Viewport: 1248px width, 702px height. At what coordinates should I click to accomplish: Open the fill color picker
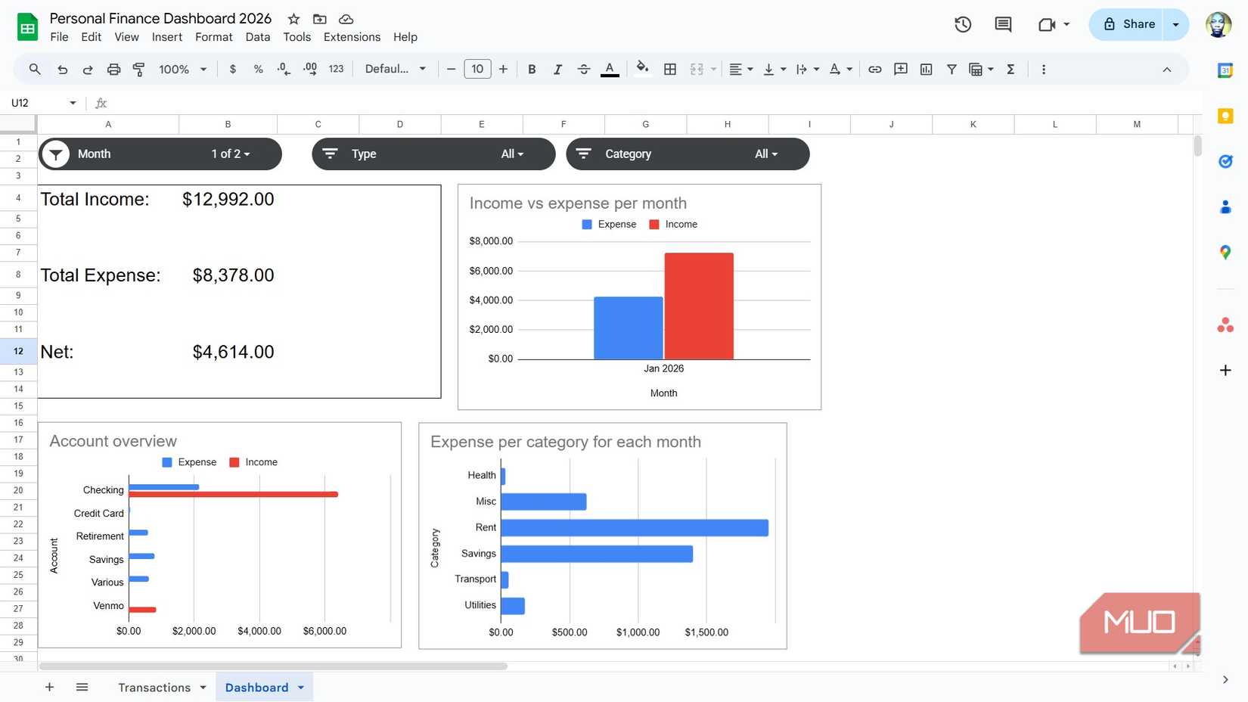642,70
